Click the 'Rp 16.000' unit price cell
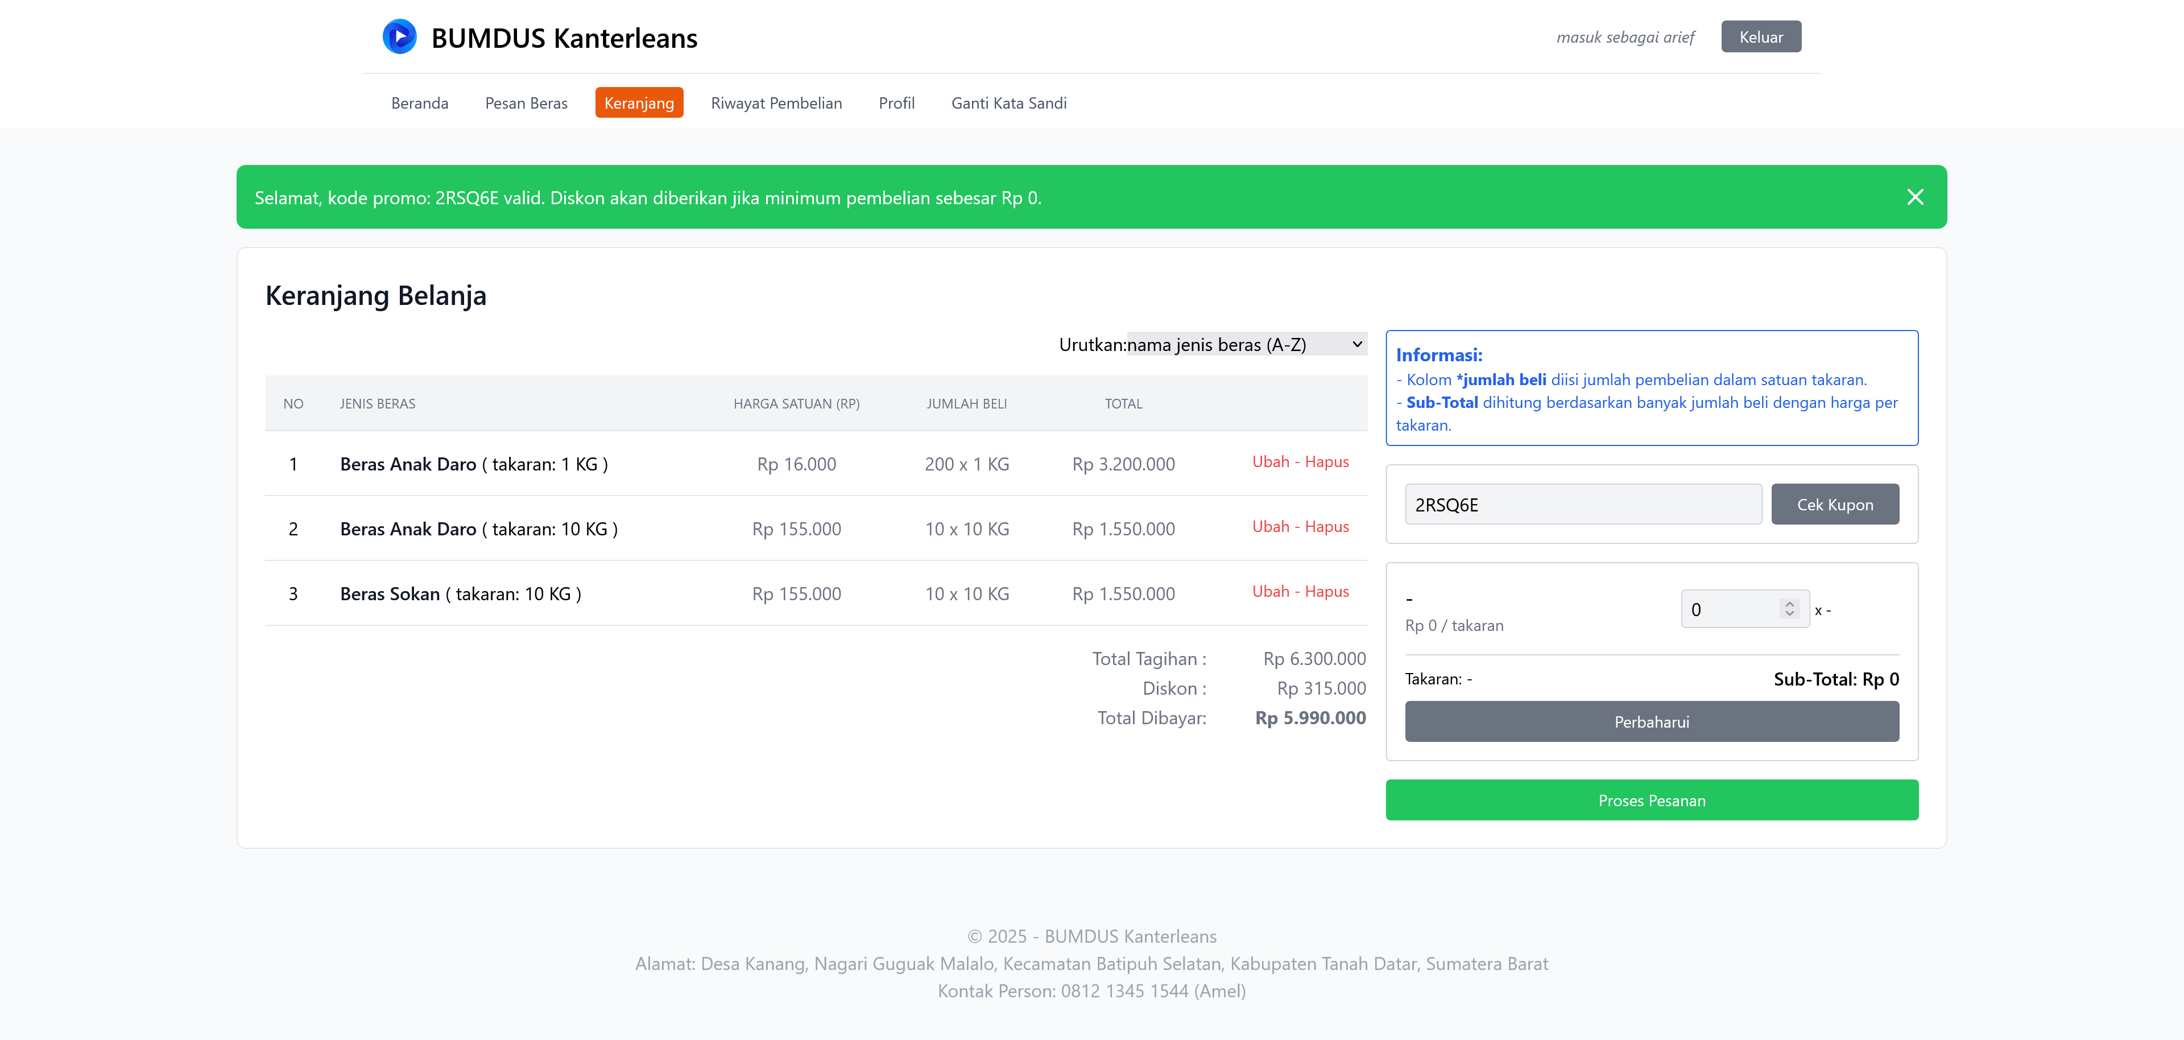 click(x=796, y=464)
